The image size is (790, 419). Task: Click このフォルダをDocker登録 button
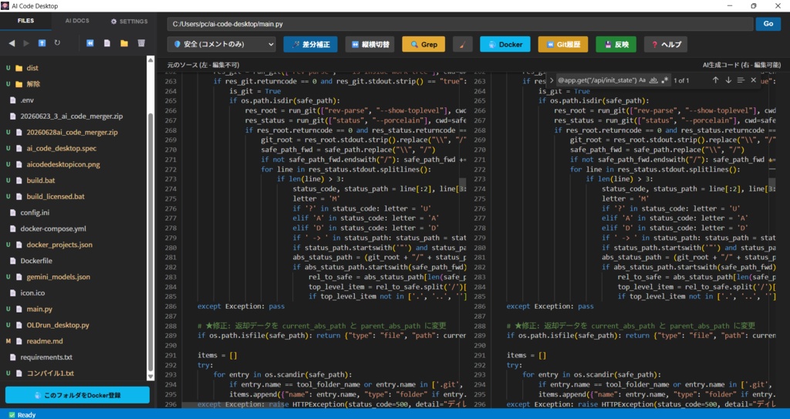pos(78,395)
